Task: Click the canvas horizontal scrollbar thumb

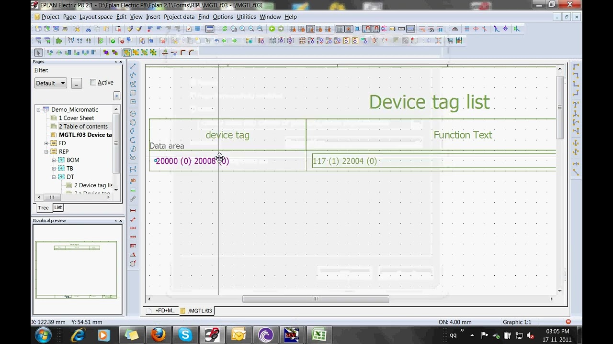Action: [316, 299]
